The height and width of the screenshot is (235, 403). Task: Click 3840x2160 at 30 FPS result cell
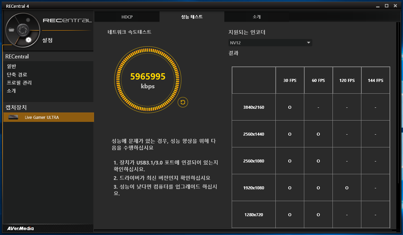290,107
